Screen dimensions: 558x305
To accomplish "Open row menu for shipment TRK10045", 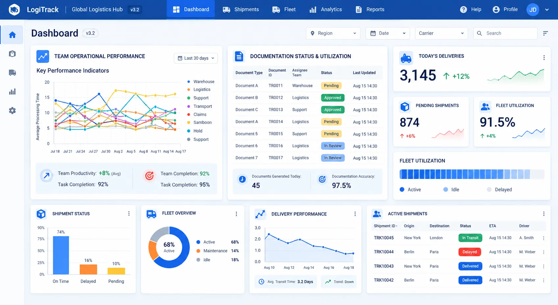I will [x=544, y=238].
